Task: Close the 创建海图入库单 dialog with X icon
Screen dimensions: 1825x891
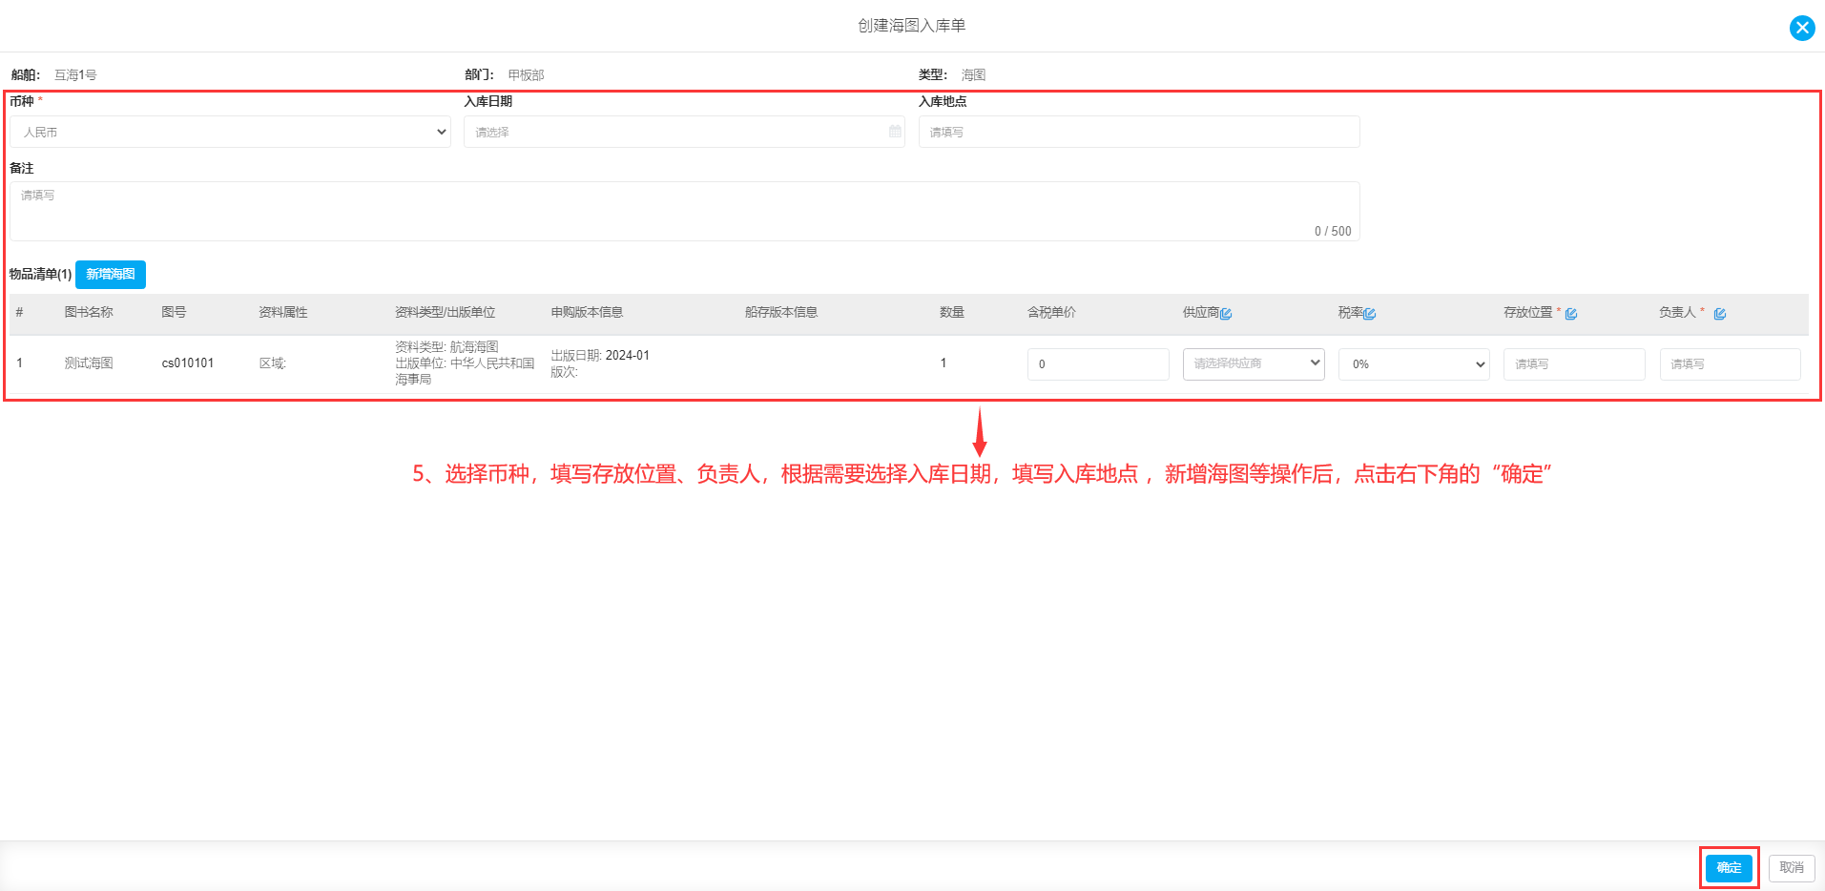Action: point(1801,28)
